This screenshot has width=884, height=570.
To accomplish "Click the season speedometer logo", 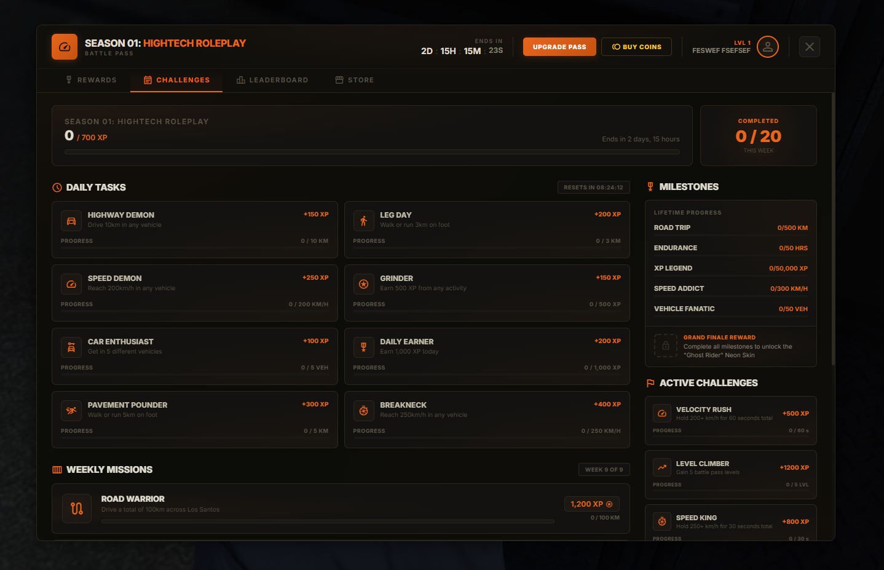I will 65,47.
